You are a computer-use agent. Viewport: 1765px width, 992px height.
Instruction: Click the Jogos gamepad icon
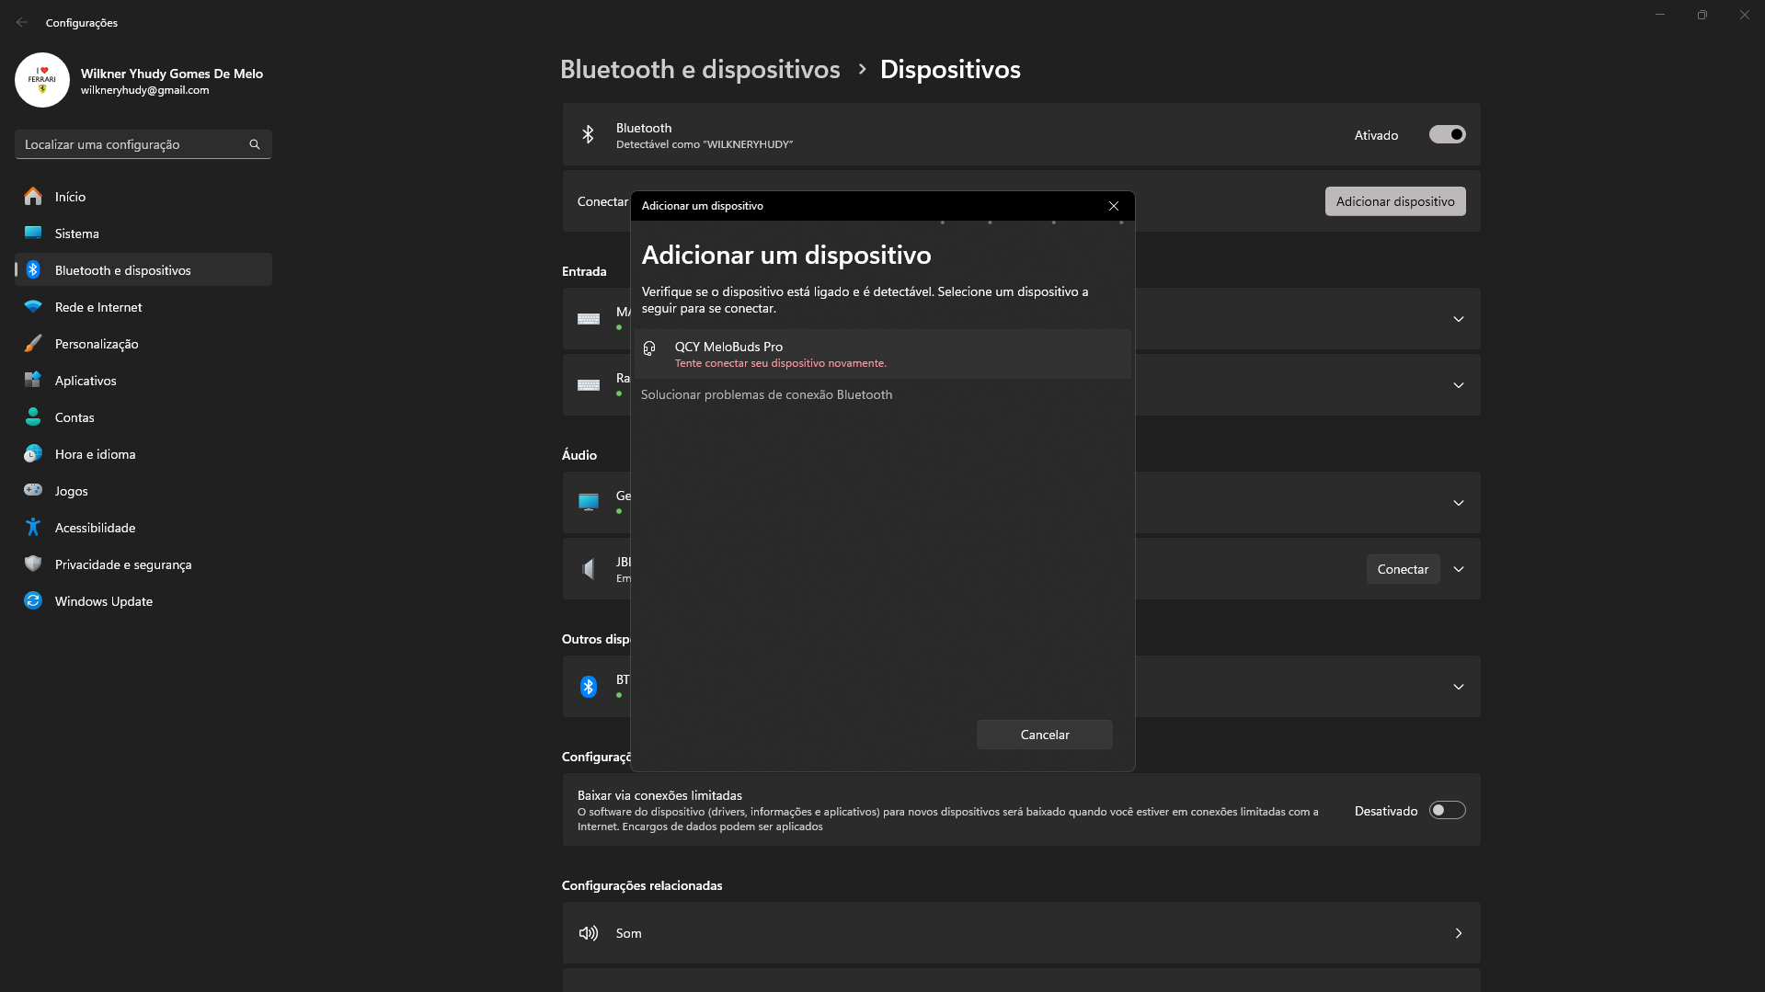pyautogui.click(x=33, y=490)
